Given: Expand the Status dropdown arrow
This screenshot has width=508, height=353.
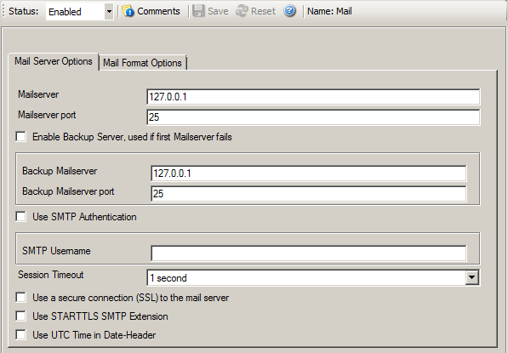Looking at the screenshot, I should pyautogui.click(x=109, y=12).
